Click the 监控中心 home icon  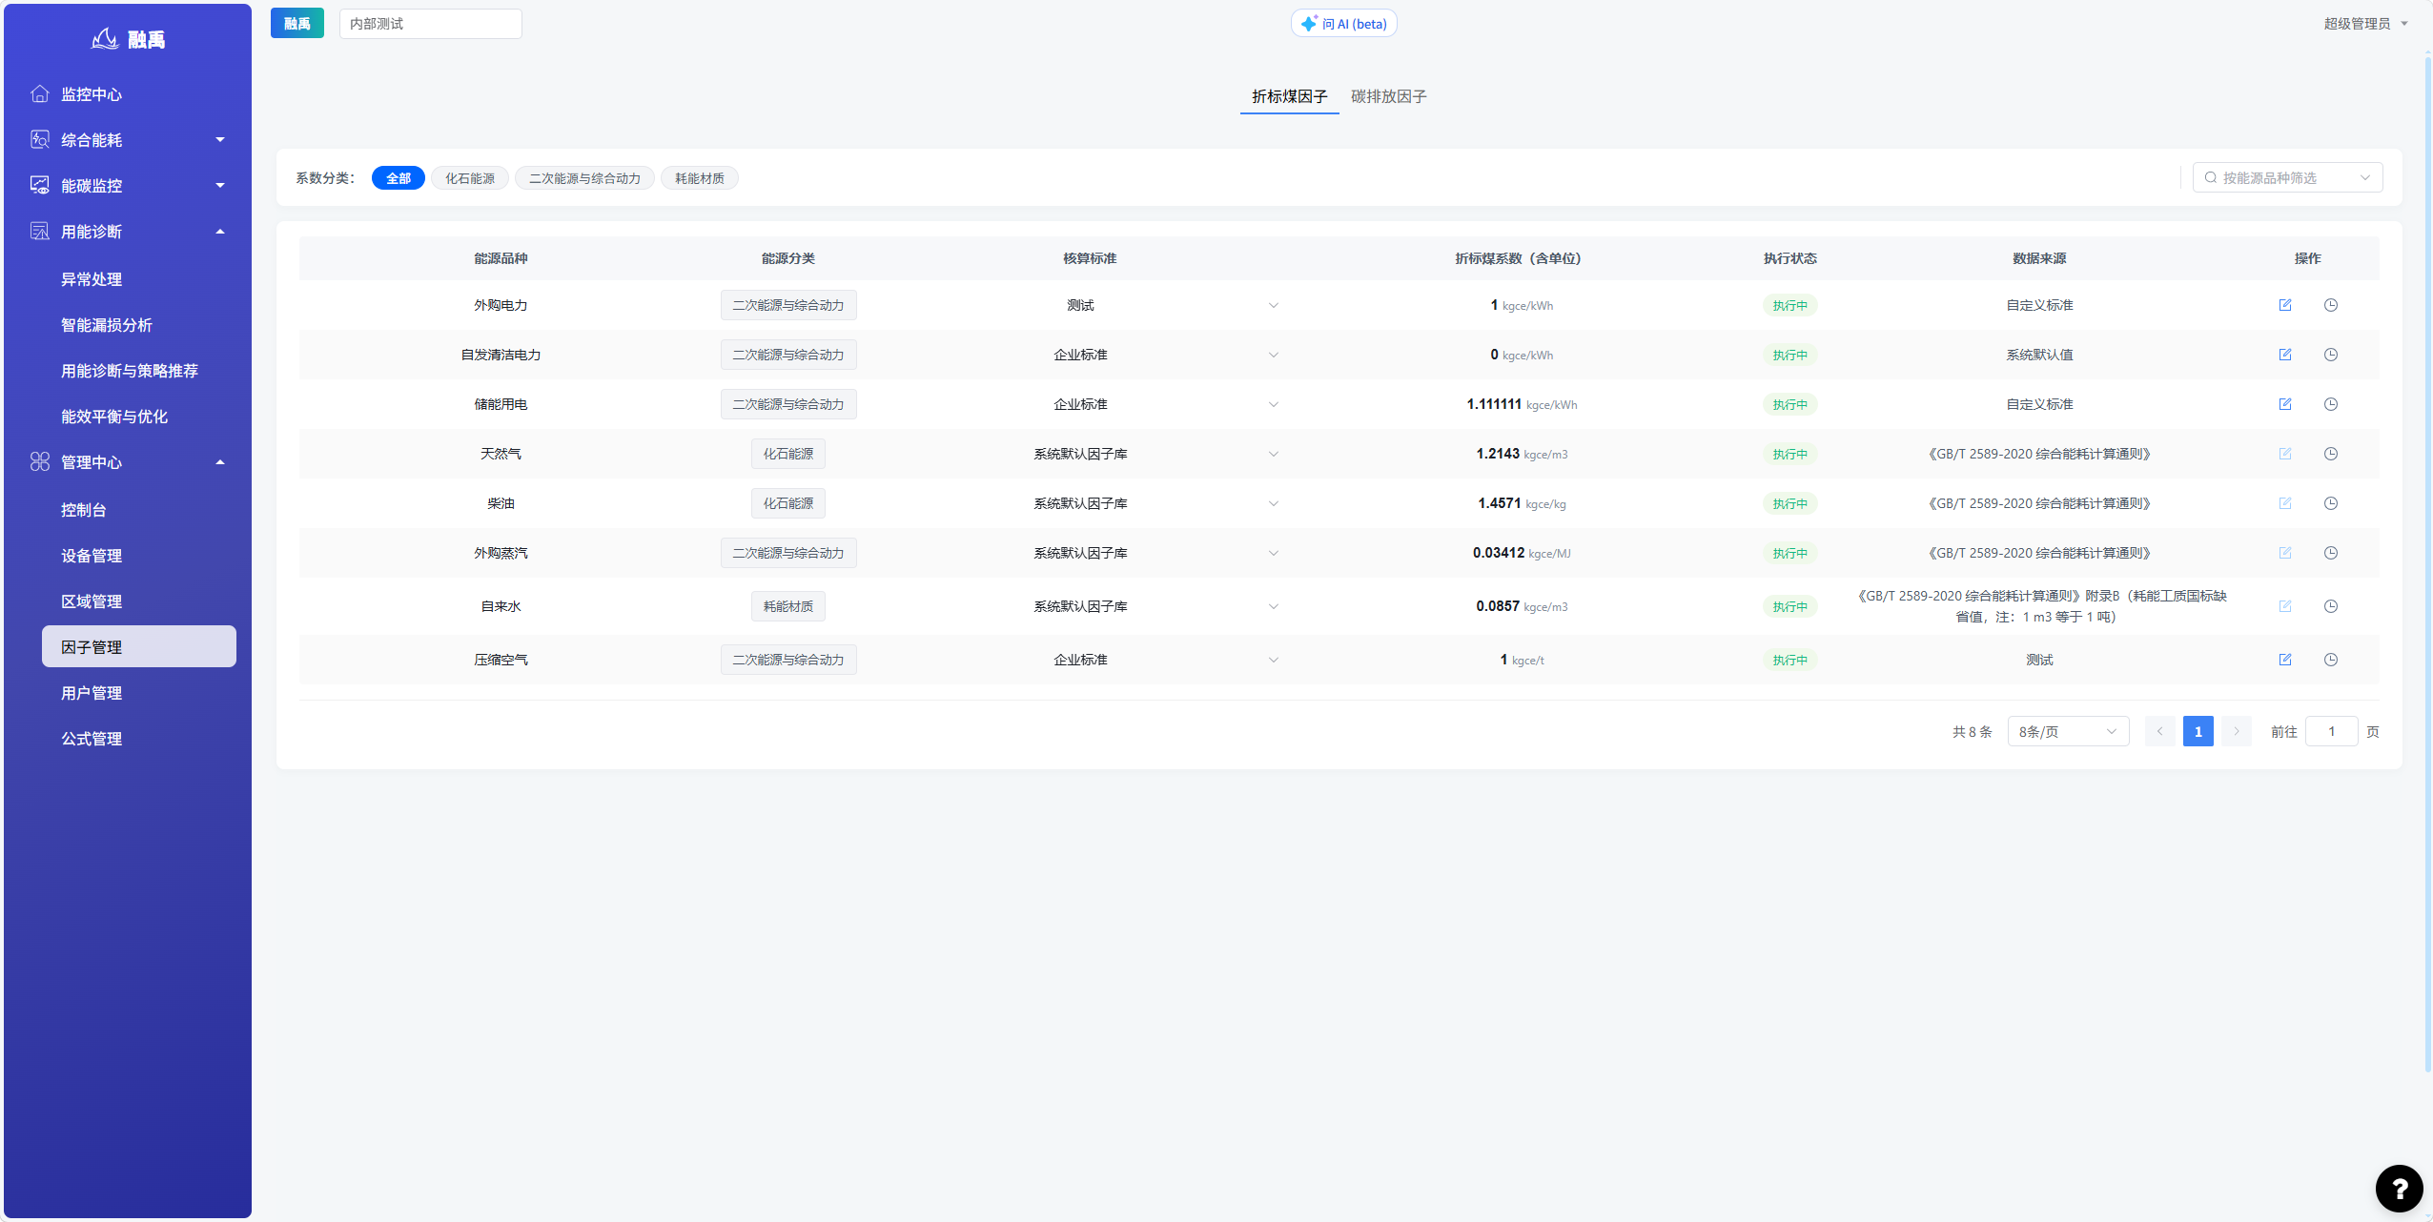40,93
